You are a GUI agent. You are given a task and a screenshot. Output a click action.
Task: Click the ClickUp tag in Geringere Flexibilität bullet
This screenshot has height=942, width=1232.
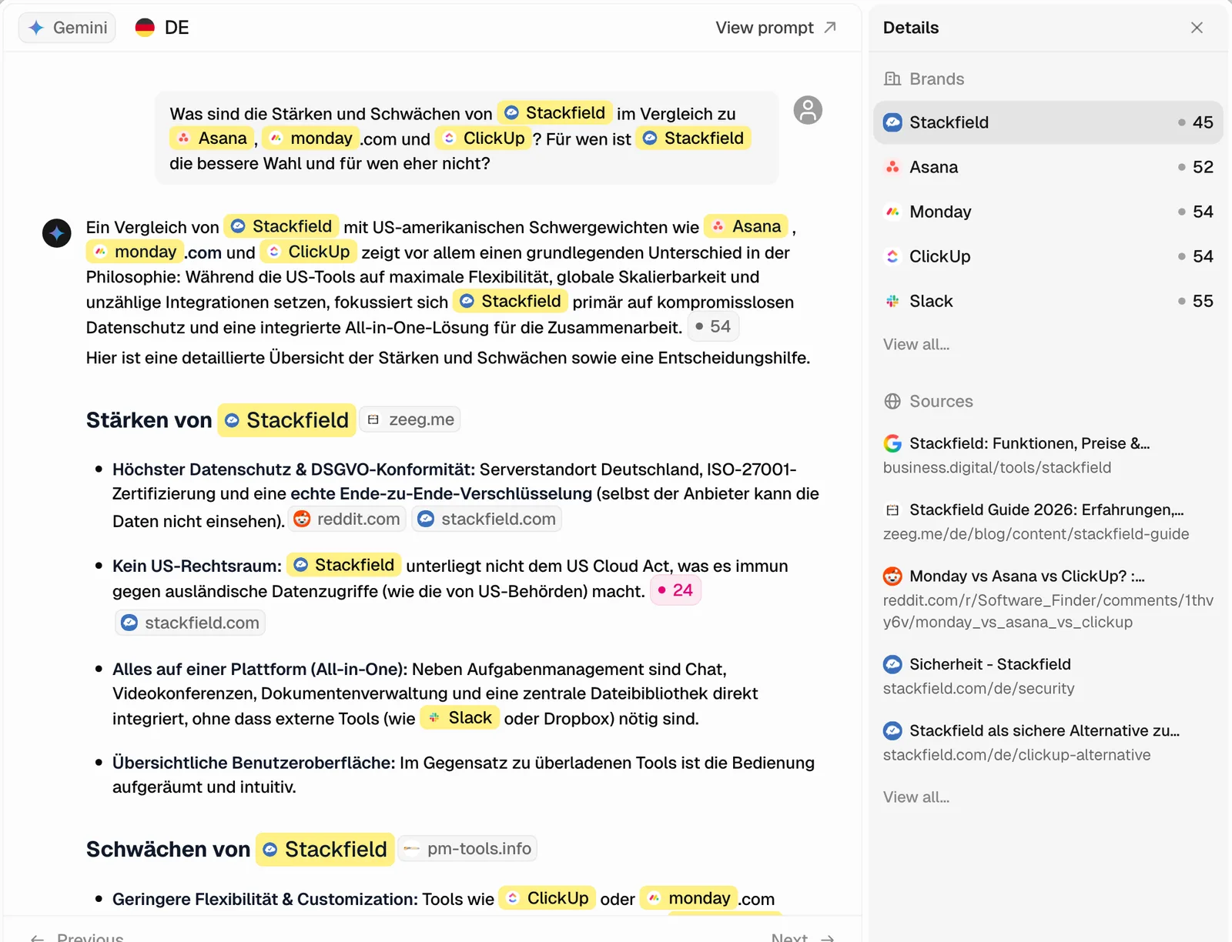(547, 898)
